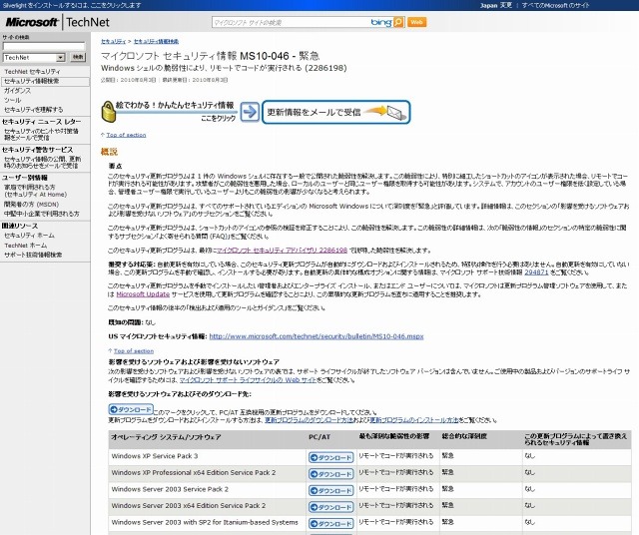Image resolution: width=639 pixels, height=535 pixels.
Task: Open 家庭で利用される方 (Security At Home) link
Action: pyautogui.click(x=35, y=191)
